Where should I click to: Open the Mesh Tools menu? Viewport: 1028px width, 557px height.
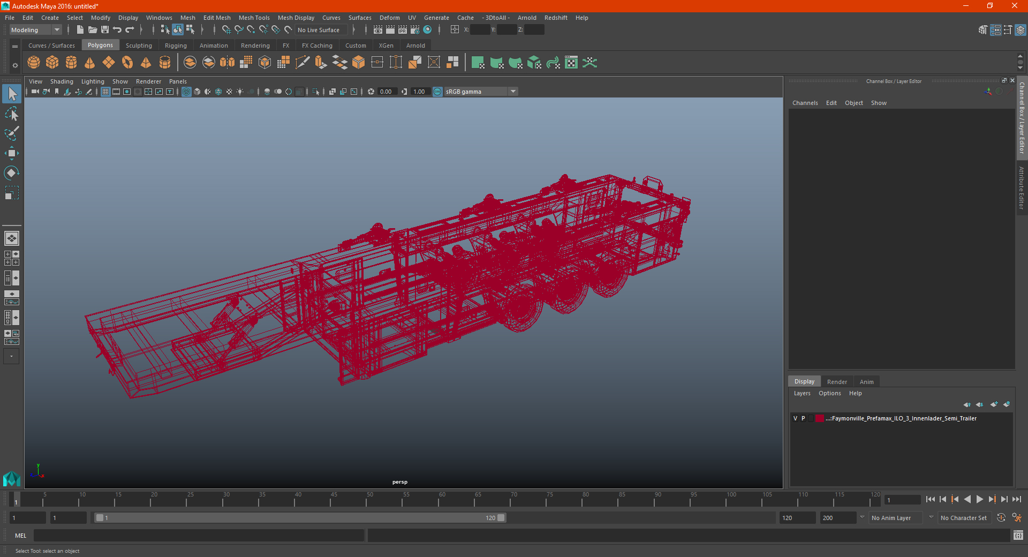[254, 18]
